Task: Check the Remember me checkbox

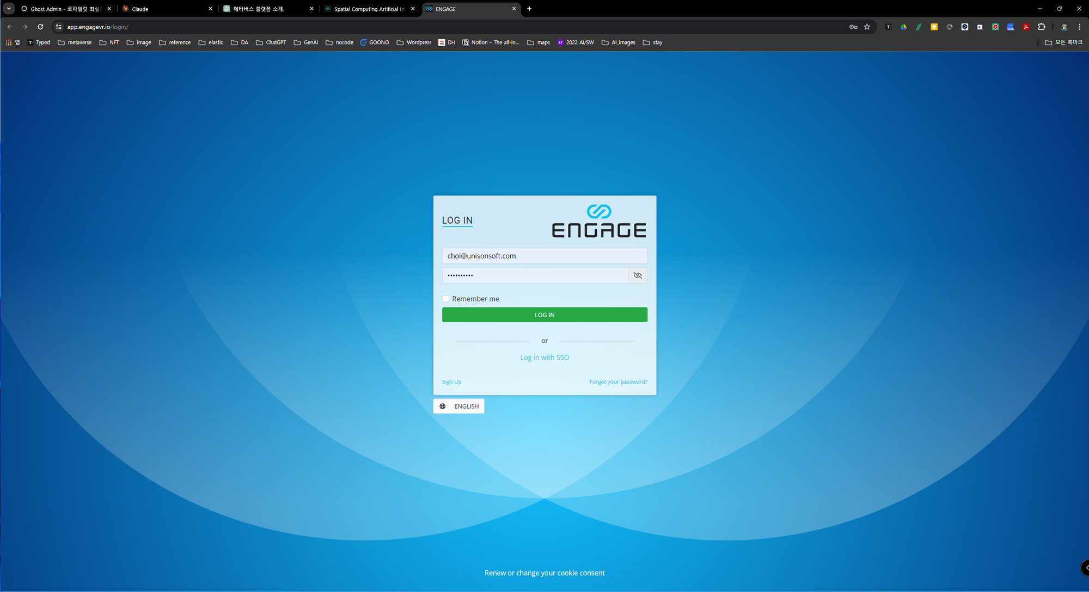Action: tap(446, 299)
